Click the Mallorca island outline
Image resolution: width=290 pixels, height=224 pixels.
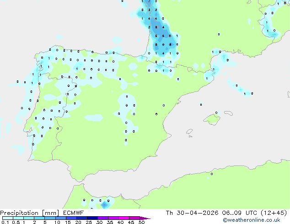pos(212,120)
